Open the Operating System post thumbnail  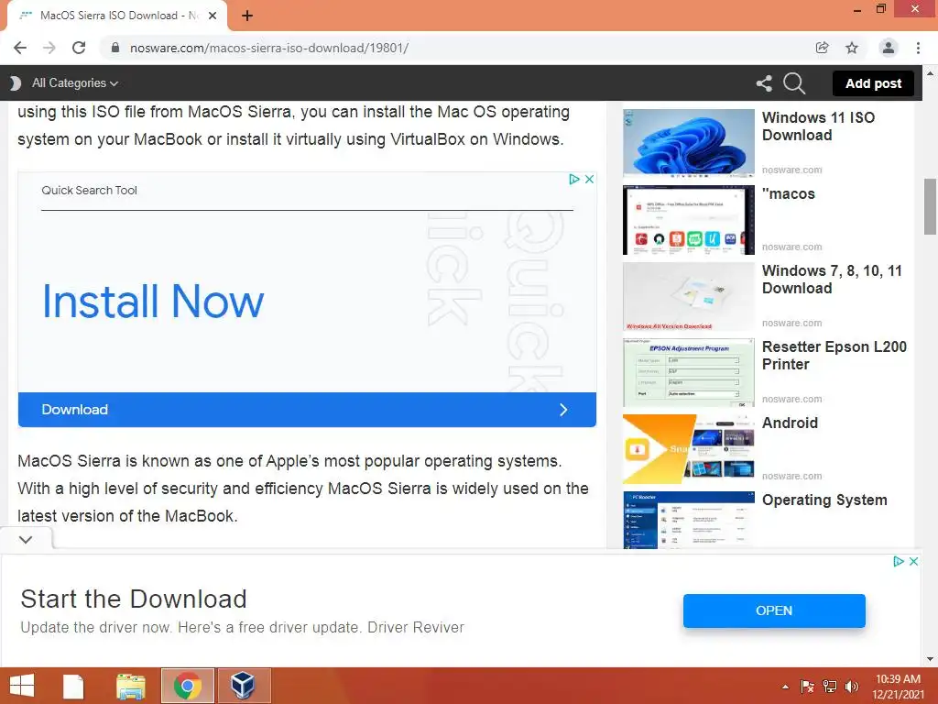coord(689,520)
